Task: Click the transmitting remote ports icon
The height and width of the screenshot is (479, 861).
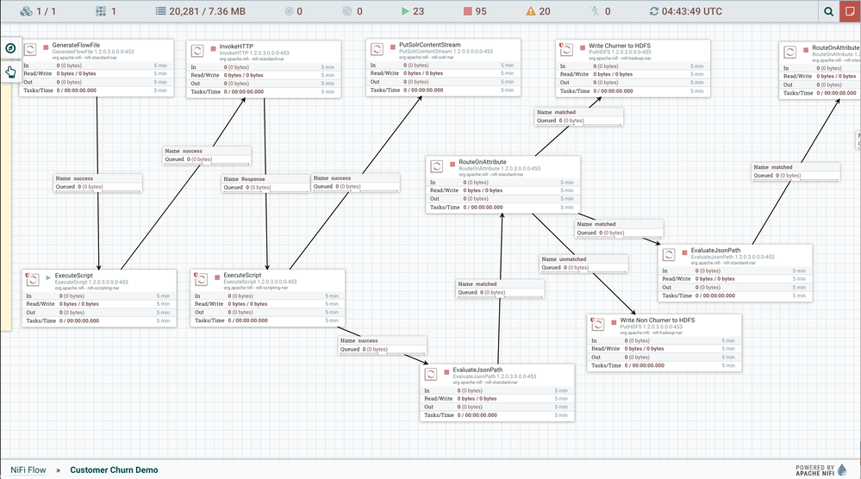Action: [x=289, y=11]
